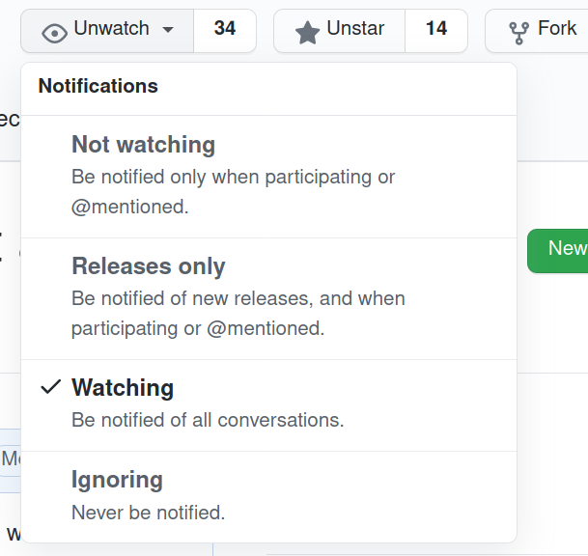Click the star icon to unstar
Screen dimensions: 588x556
(x=307, y=33)
